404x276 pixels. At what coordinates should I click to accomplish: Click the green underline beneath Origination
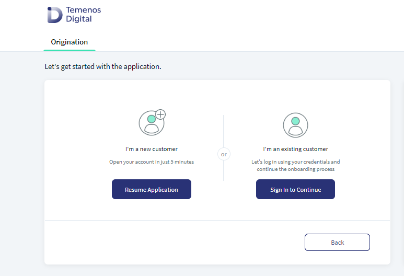coord(70,50)
